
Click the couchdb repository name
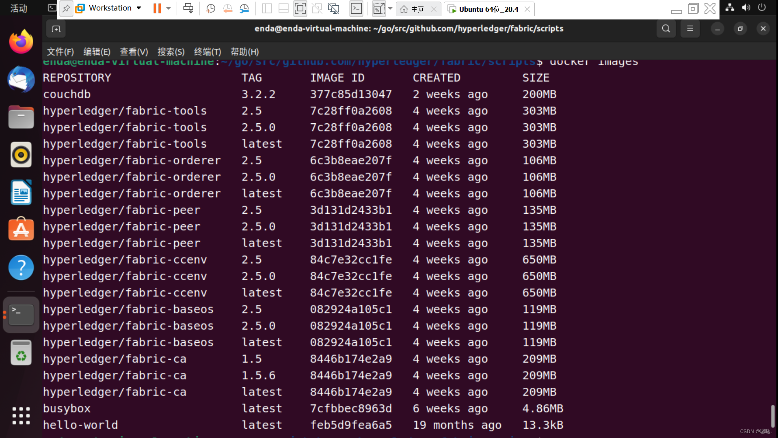[x=67, y=94]
